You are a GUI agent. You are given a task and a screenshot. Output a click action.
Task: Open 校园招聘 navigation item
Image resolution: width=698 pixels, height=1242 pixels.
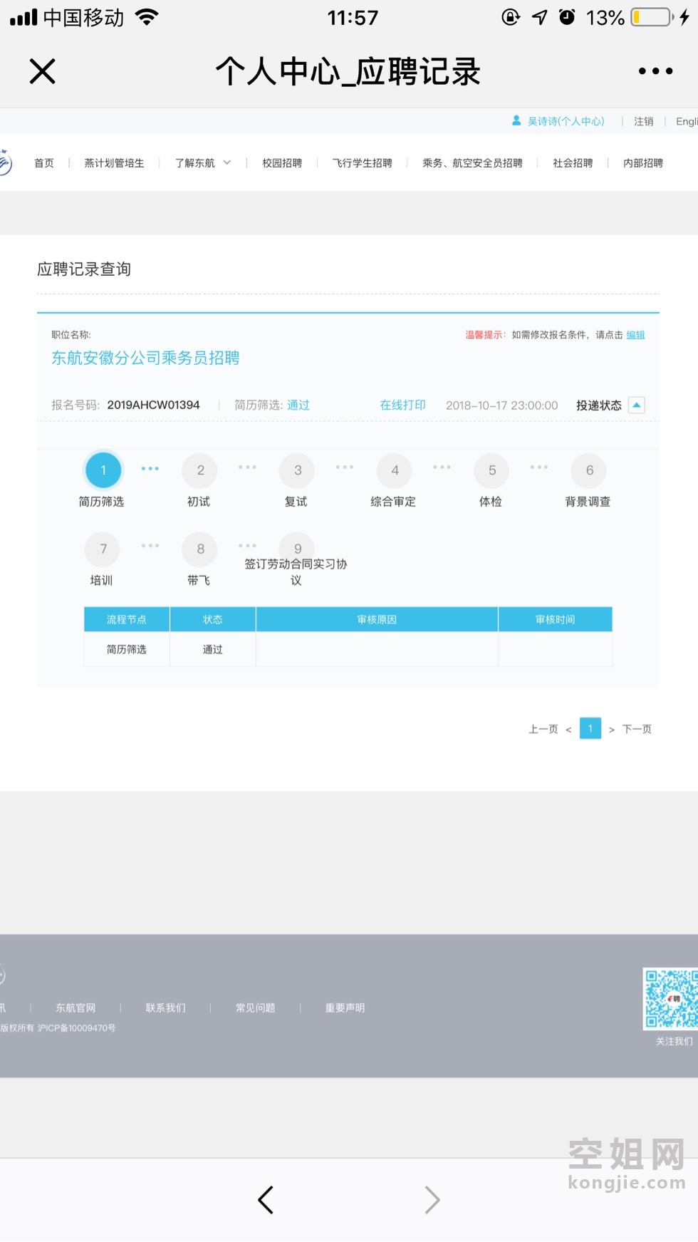click(282, 163)
